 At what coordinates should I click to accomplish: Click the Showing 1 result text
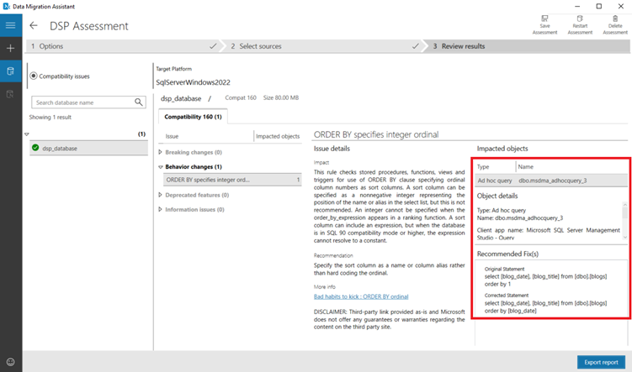(x=50, y=117)
